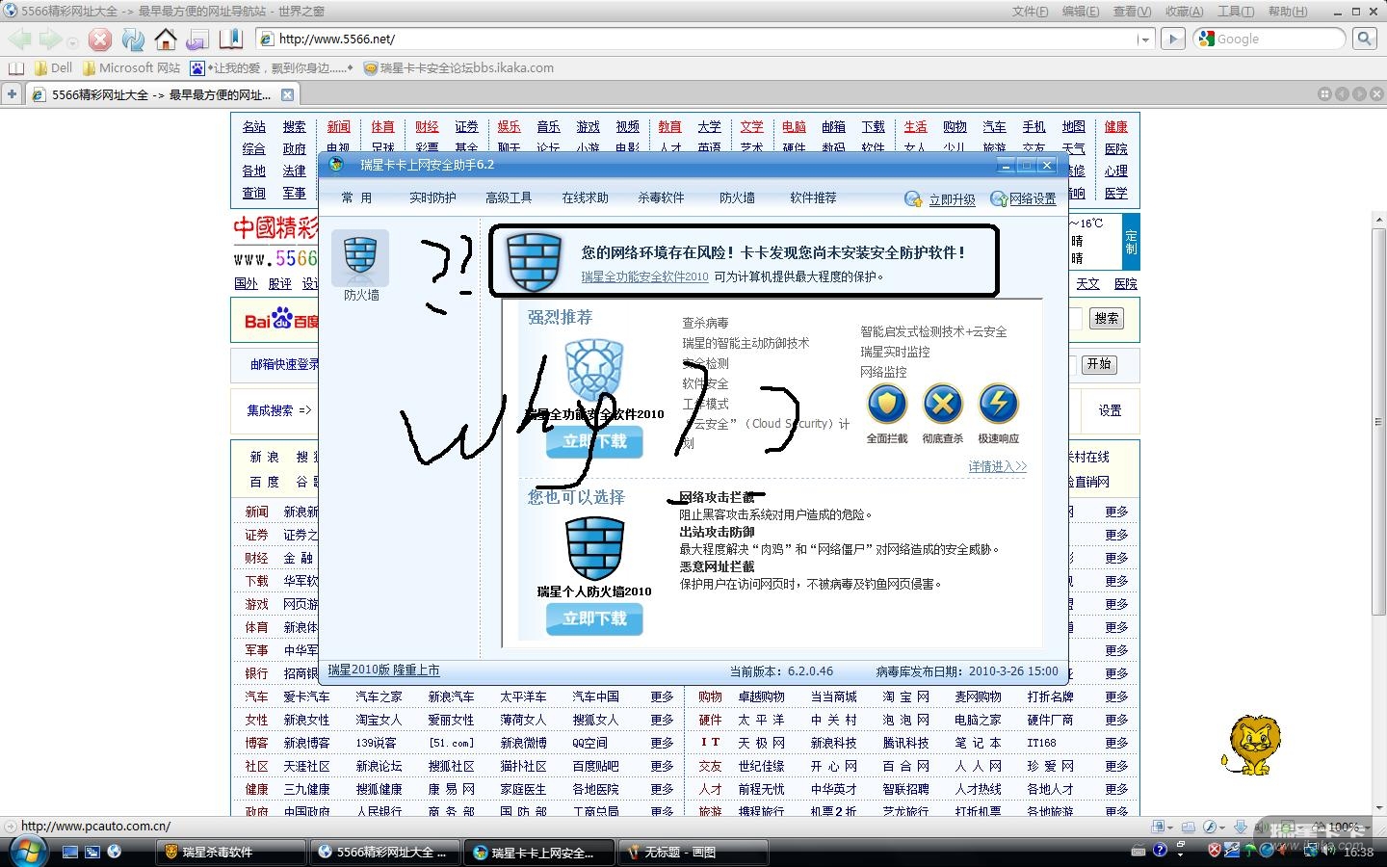Click the 彻底查杀 icon
The image size is (1387, 867).
click(943, 405)
